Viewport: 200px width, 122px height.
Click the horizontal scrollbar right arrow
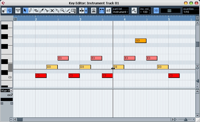(173, 119)
